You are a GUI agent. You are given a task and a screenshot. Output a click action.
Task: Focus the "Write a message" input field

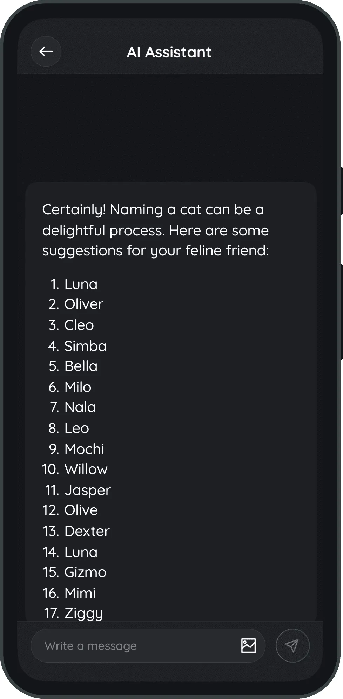(133, 645)
